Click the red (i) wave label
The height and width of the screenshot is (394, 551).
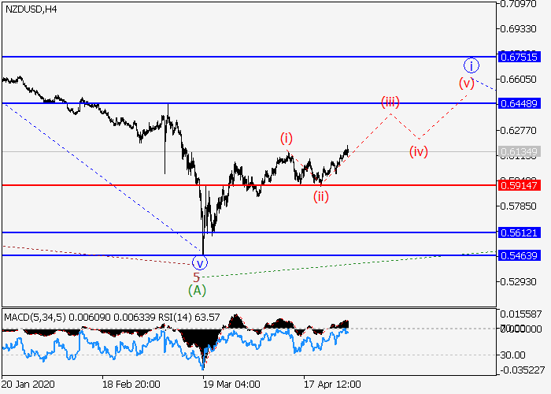[287, 138]
